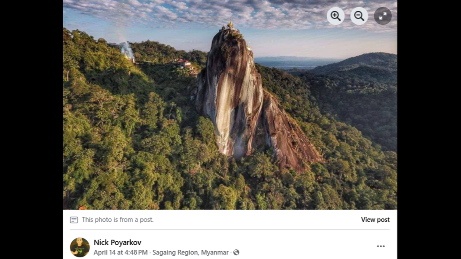
Task: Click the golden pagoda atop the rock
Action: [x=230, y=25]
